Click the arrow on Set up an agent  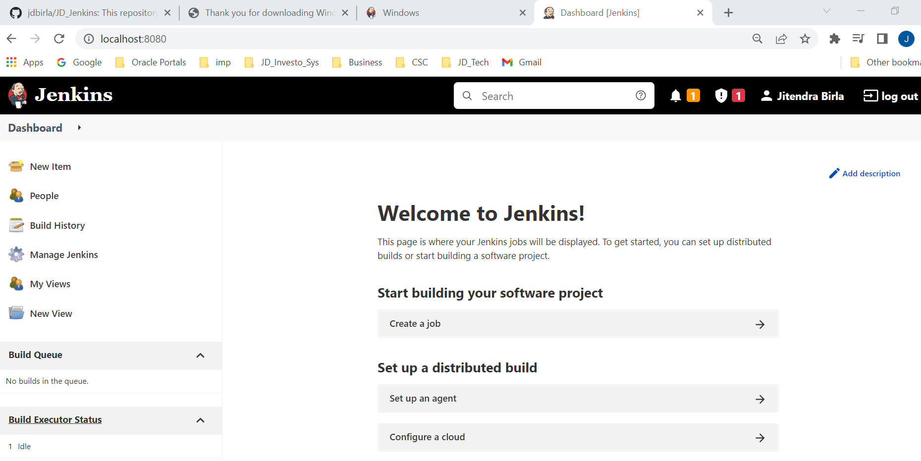[x=760, y=399]
